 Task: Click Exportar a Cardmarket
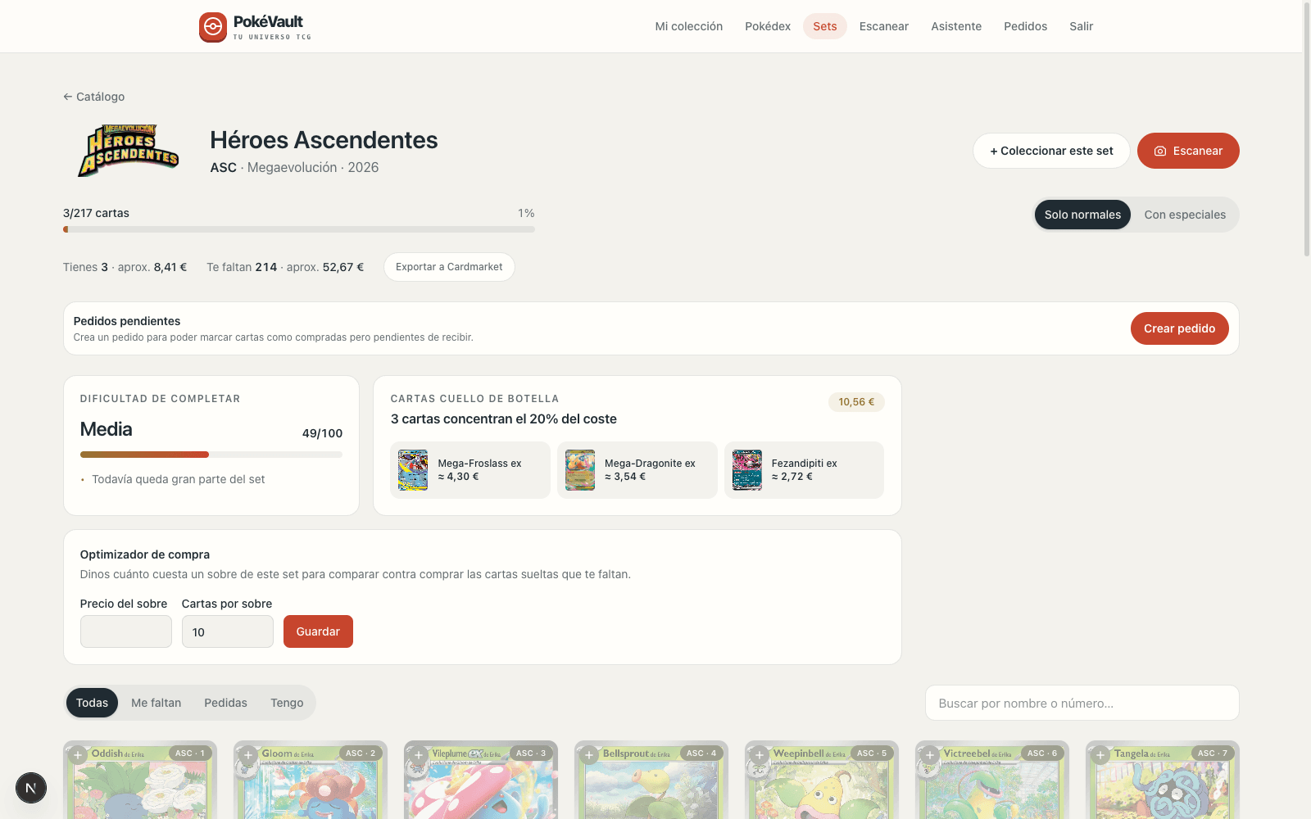pos(449,267)
